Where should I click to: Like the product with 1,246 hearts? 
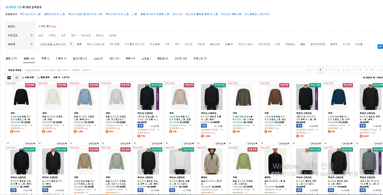(43, 131)
